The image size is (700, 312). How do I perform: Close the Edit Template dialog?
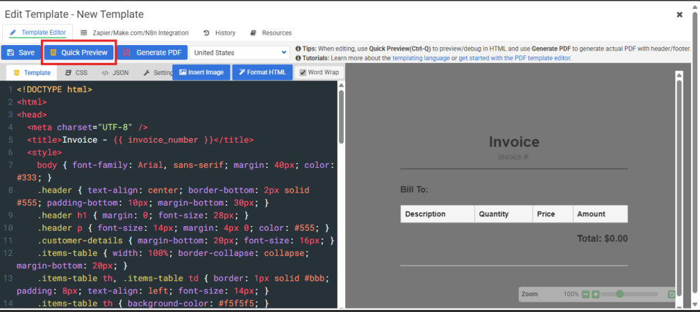coord(679,14)
